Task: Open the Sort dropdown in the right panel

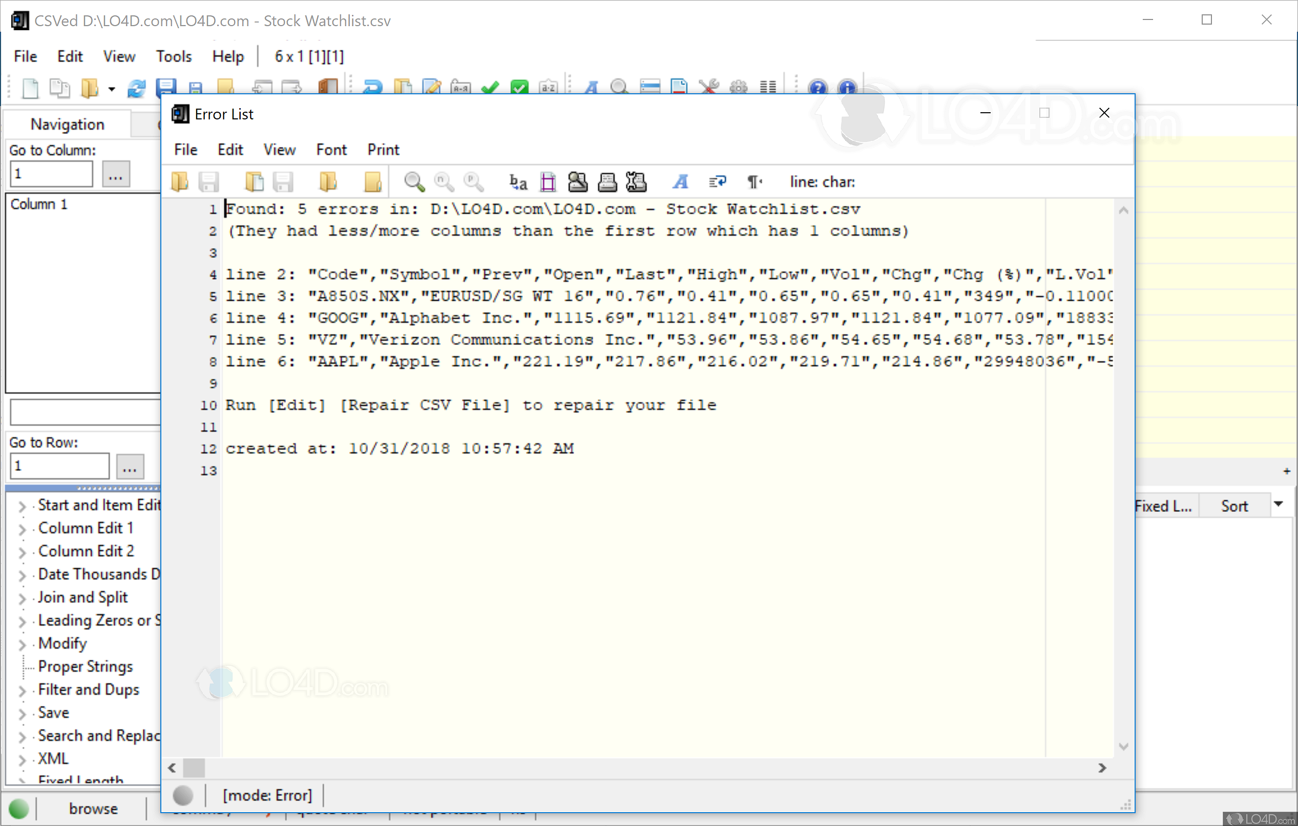Action: coord(1280,505)
